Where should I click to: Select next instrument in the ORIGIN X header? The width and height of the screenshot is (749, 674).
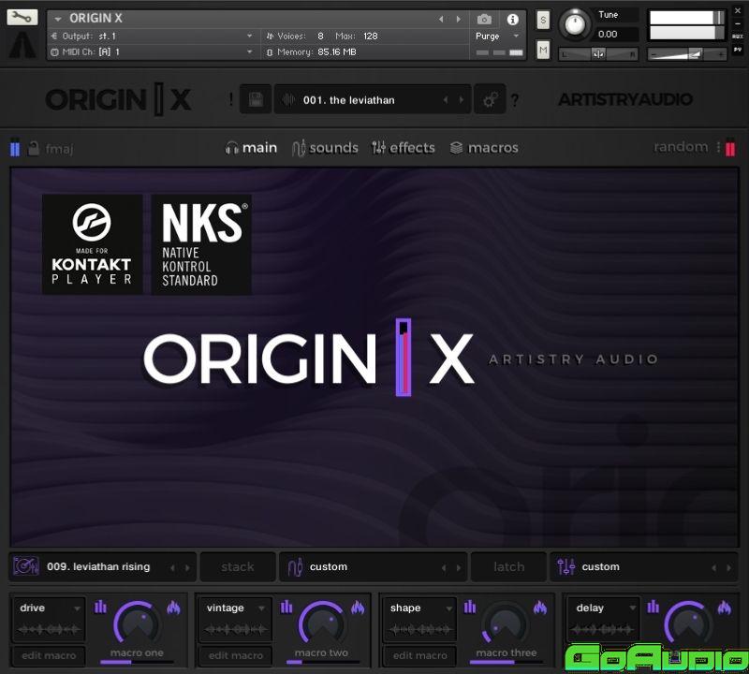(x=458, y=19)
